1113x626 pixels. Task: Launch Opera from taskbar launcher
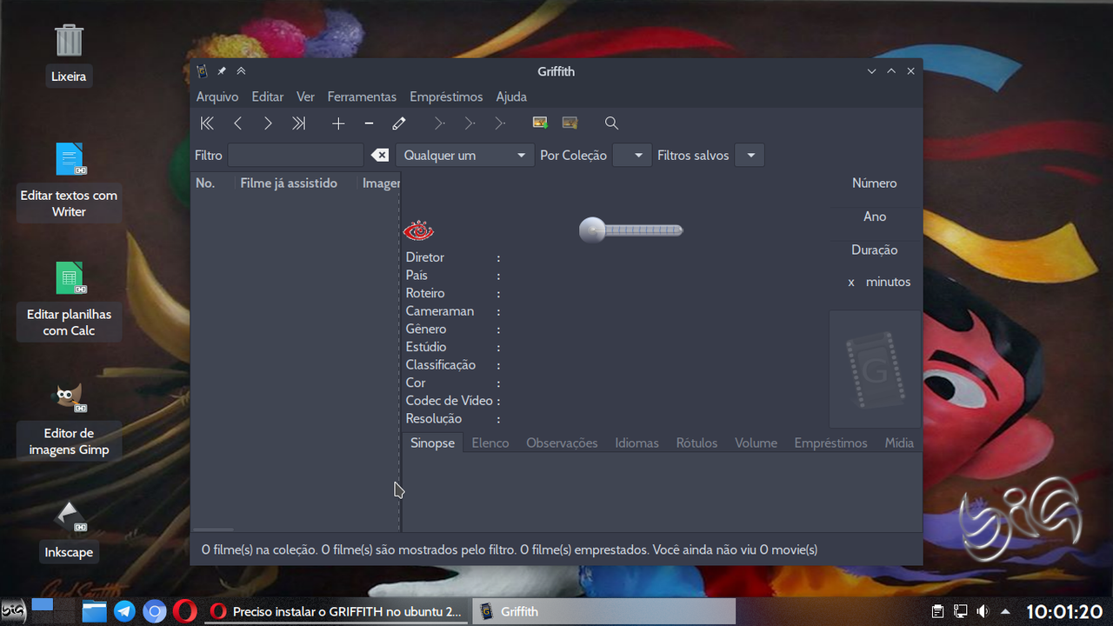185,611
